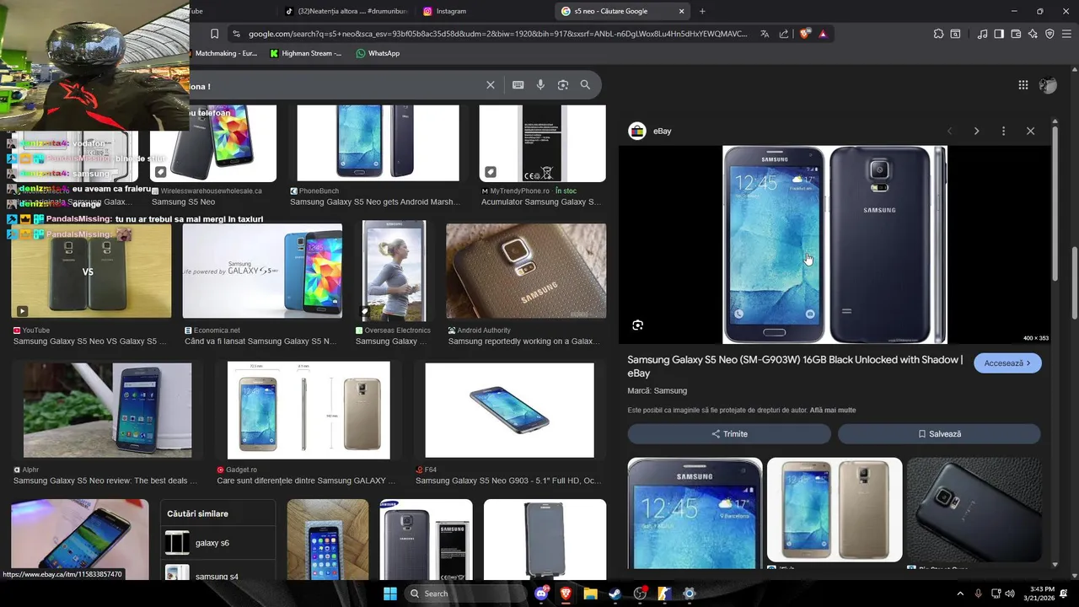Open the Brave main hamburger menu
Image resolution: width=1079 pixels, height=607 pixels.
click(1066, 34)
